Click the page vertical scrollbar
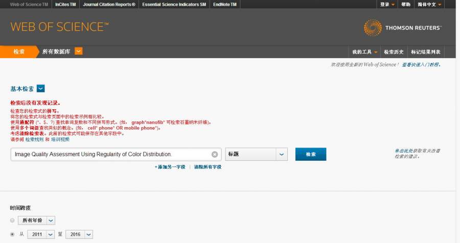Viewport: 460px width, 243px height. [x=458, y=121]
